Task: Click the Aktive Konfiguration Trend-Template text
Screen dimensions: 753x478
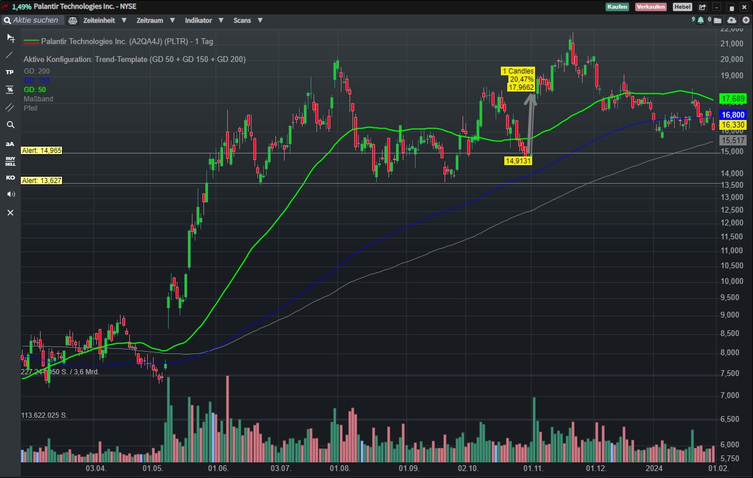Action: 134,59
